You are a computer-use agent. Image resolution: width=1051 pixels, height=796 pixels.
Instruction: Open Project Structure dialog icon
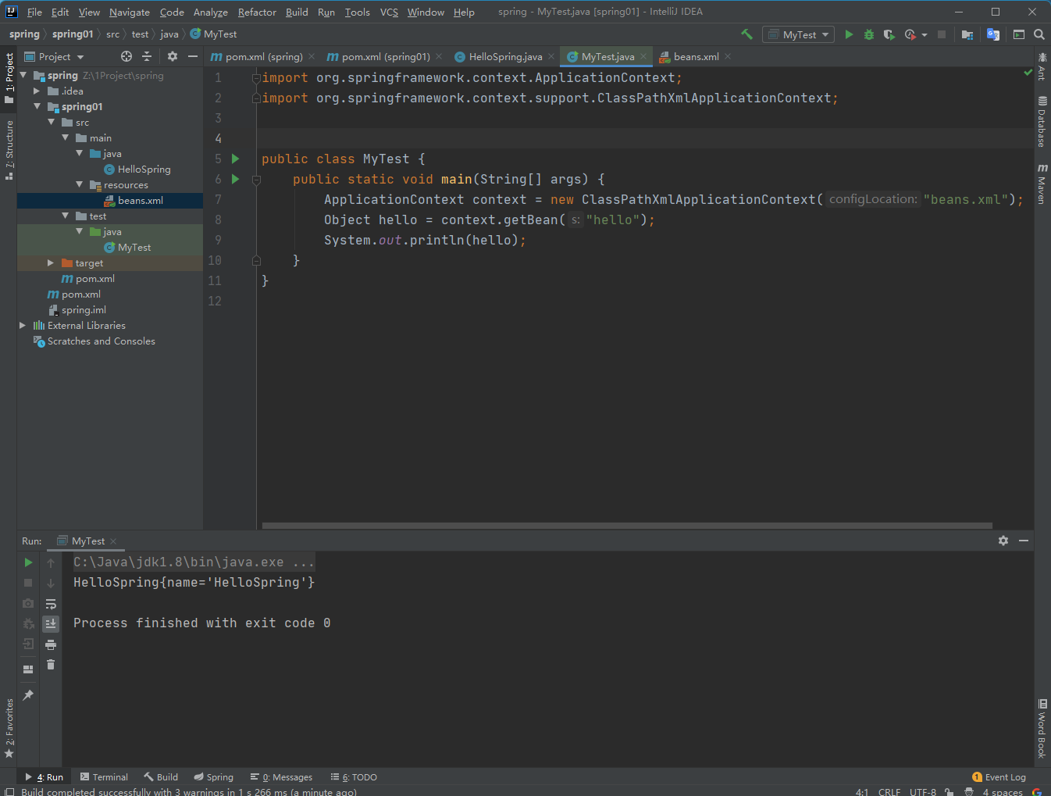pyautogui.click(x=967, y=34)
